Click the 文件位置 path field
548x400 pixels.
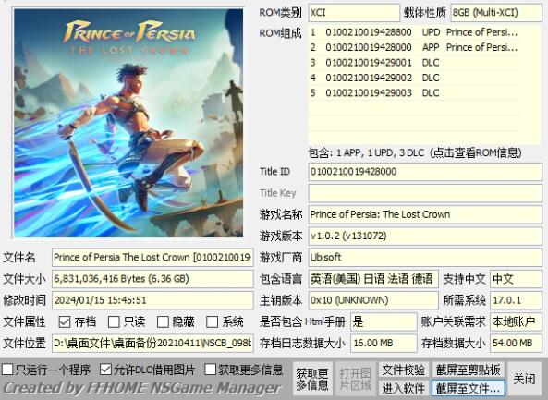[x=152, y=343]
